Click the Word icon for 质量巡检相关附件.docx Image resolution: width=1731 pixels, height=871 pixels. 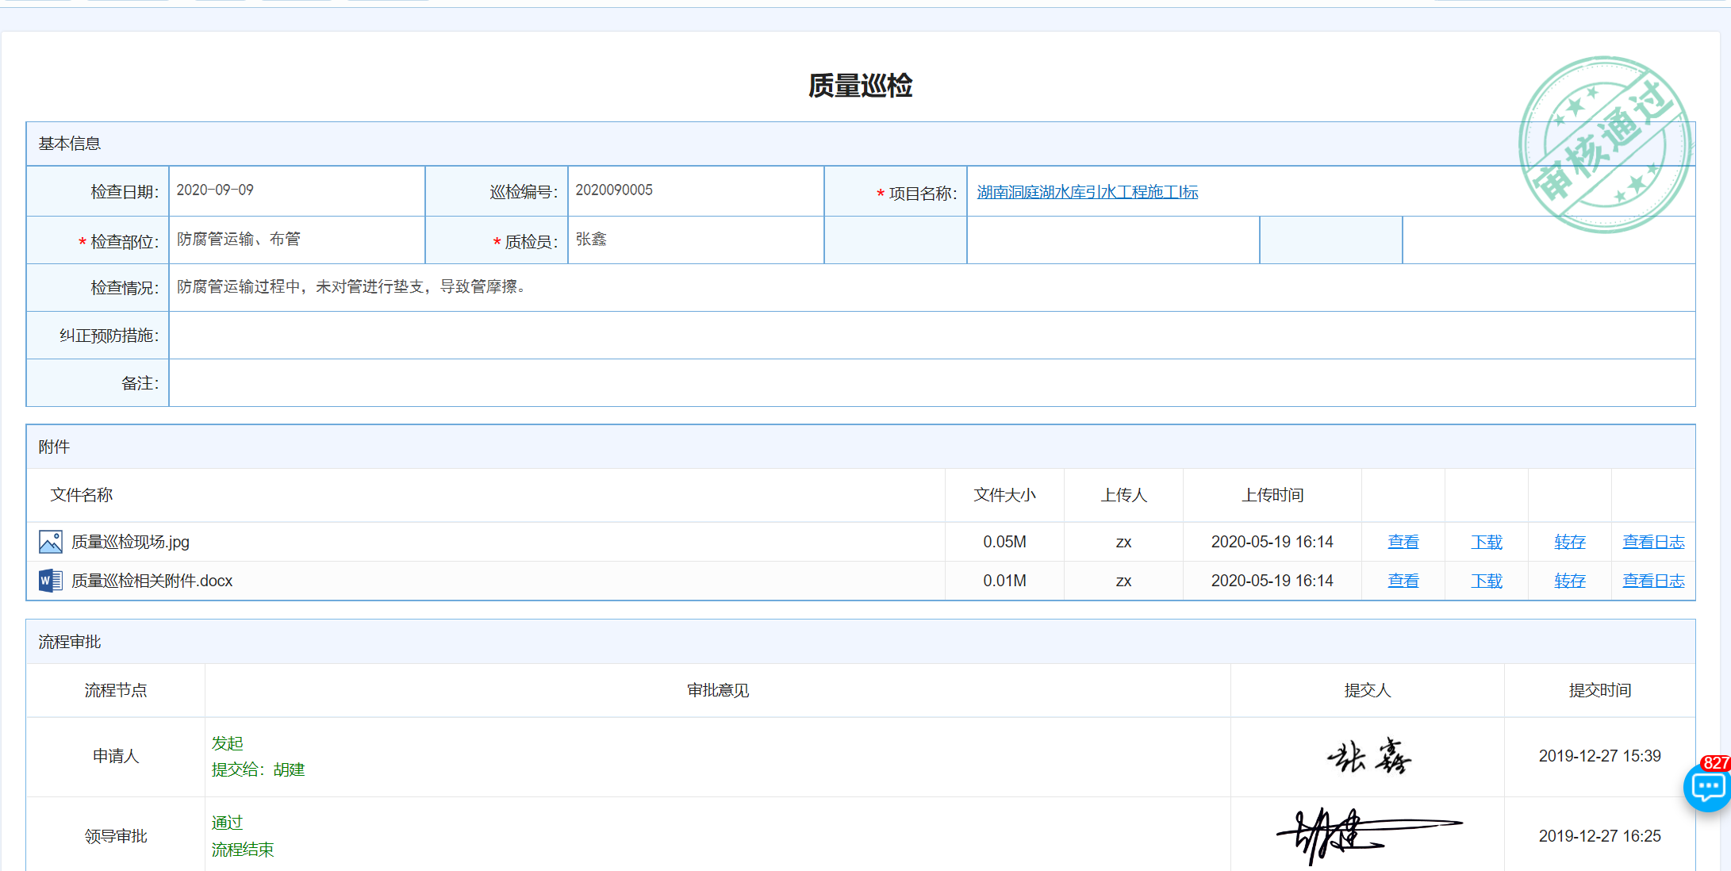coord(51,581)
